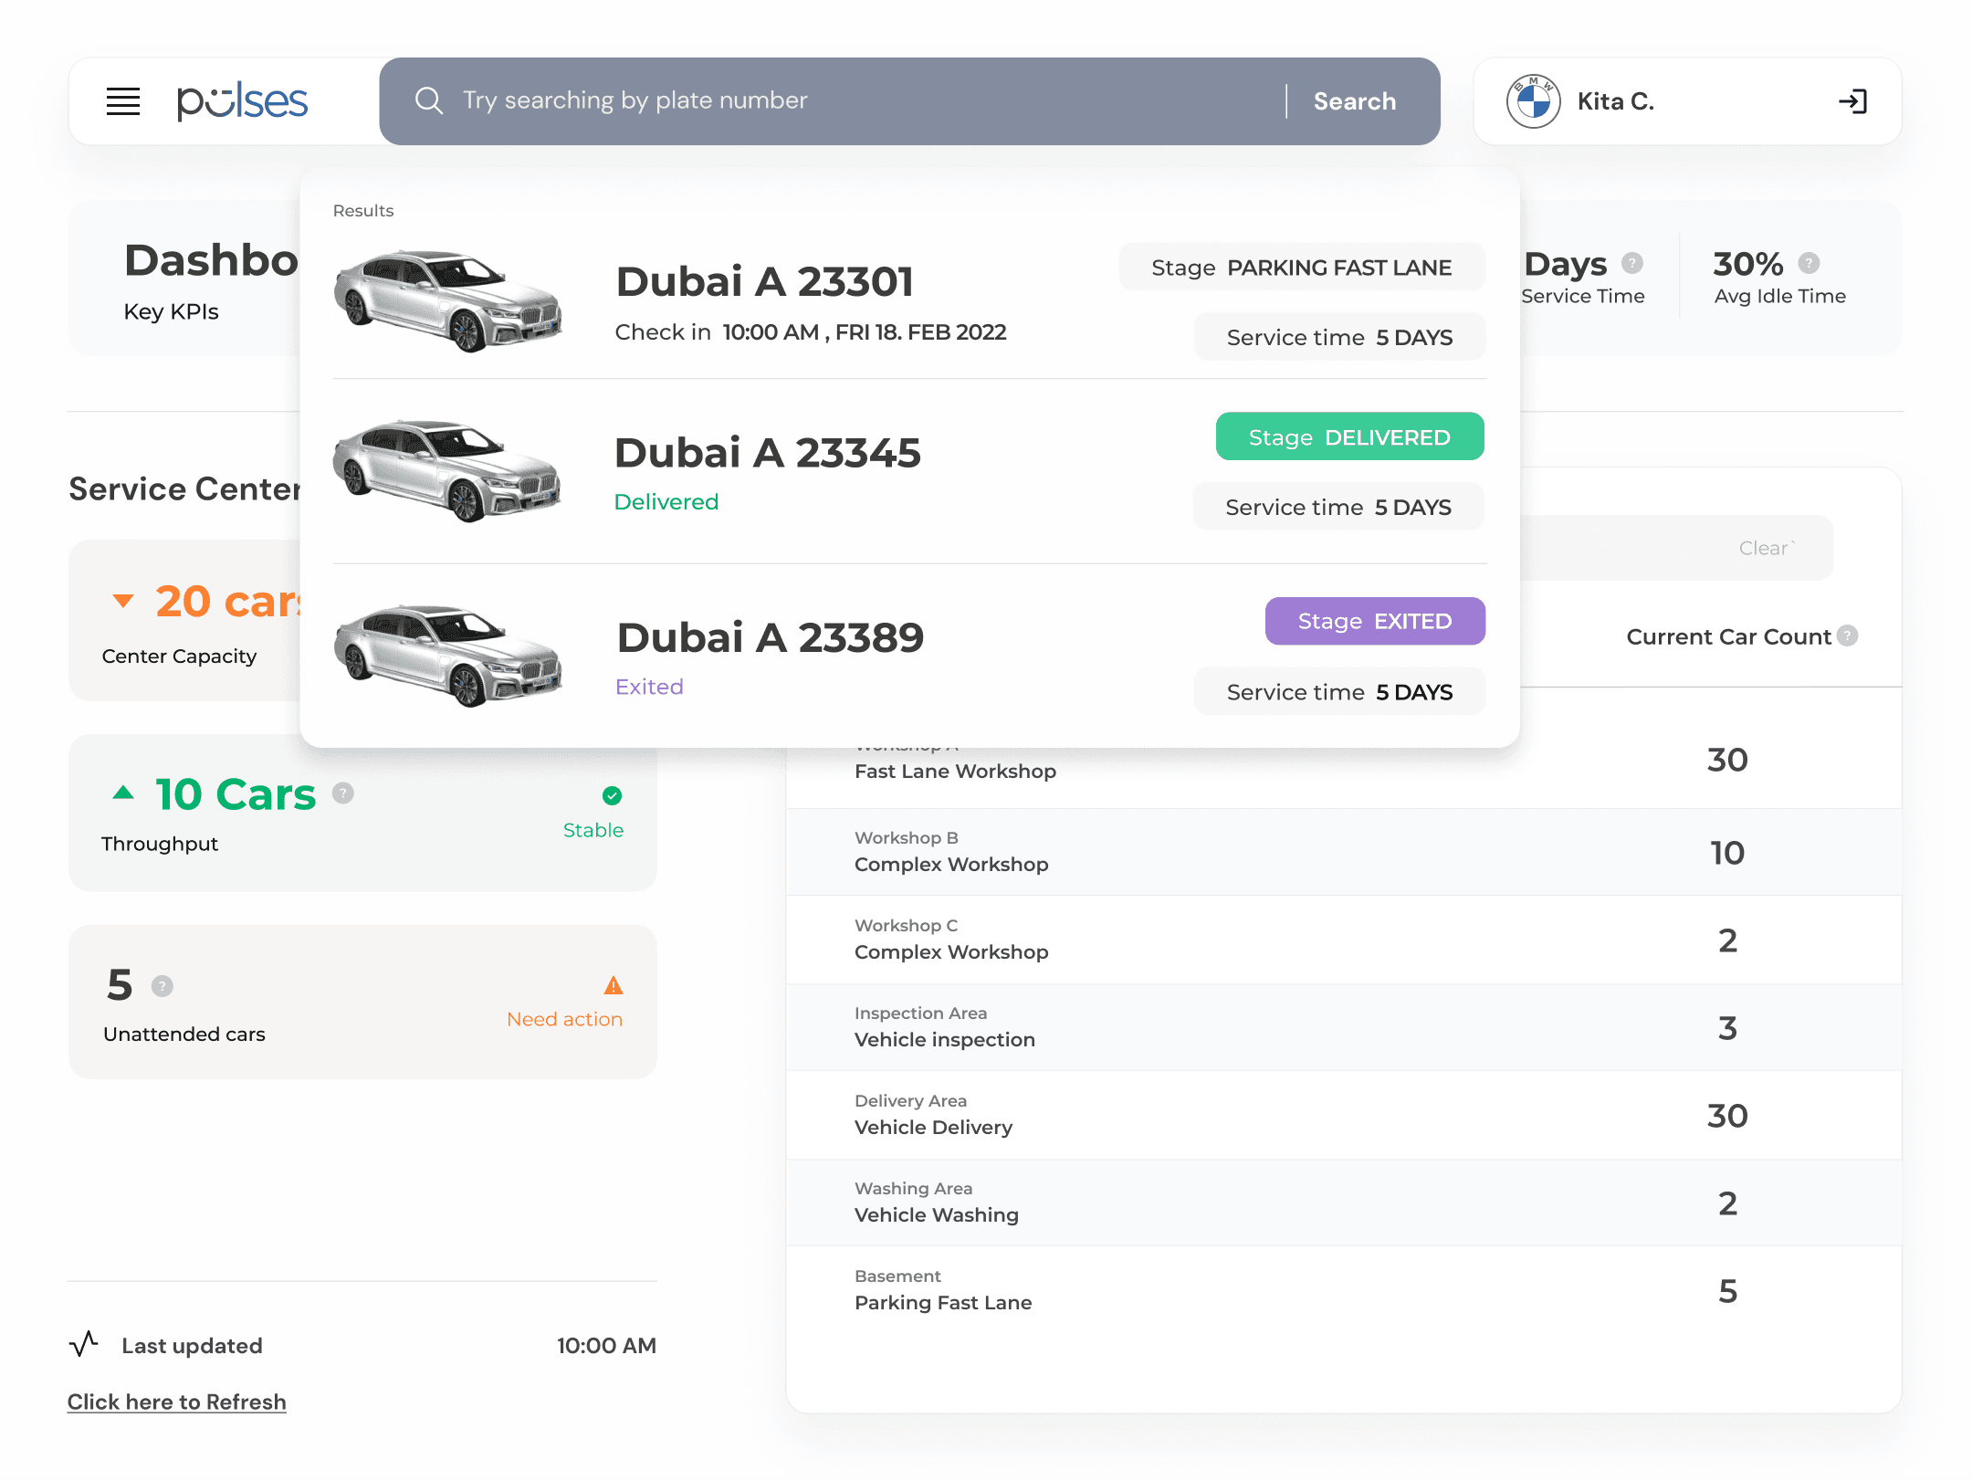This screenshot has width=1972, height=1481.
Task: Click car count 5 for Basement
Action: (1727, 1291)
